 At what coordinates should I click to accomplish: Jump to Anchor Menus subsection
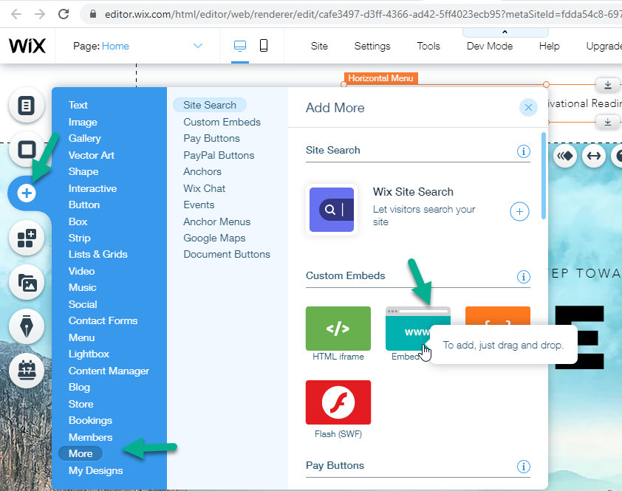pos(216,222)
